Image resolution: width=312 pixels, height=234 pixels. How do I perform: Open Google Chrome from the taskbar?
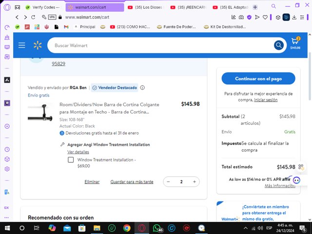[127, 228]
